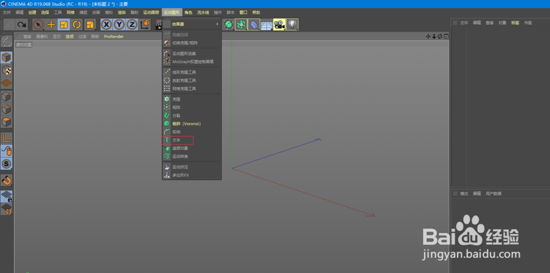Select Model mode cube icon
This screenshot has height=273, width=550.
click(7, 58)
